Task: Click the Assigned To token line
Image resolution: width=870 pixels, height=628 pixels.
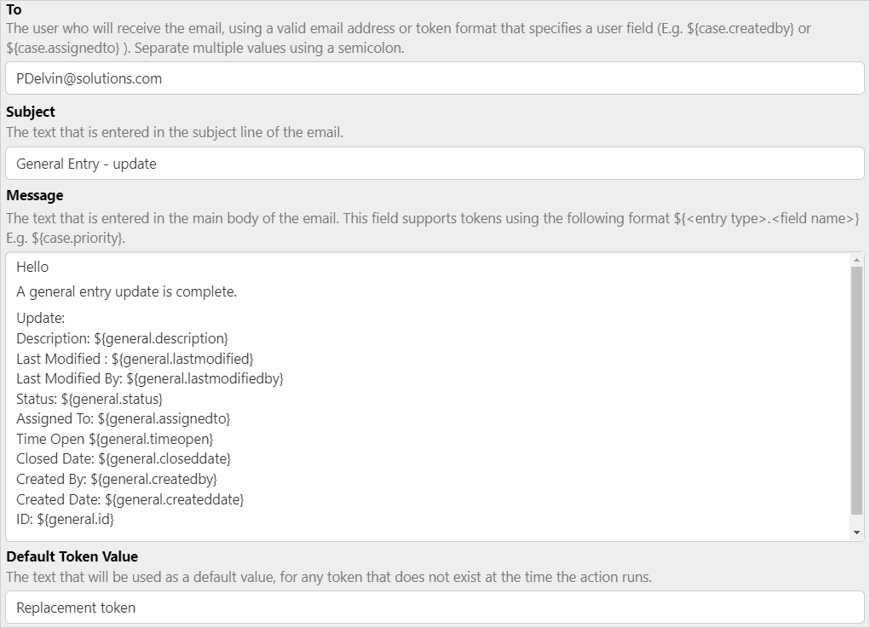Action: (x=124, y=418)
